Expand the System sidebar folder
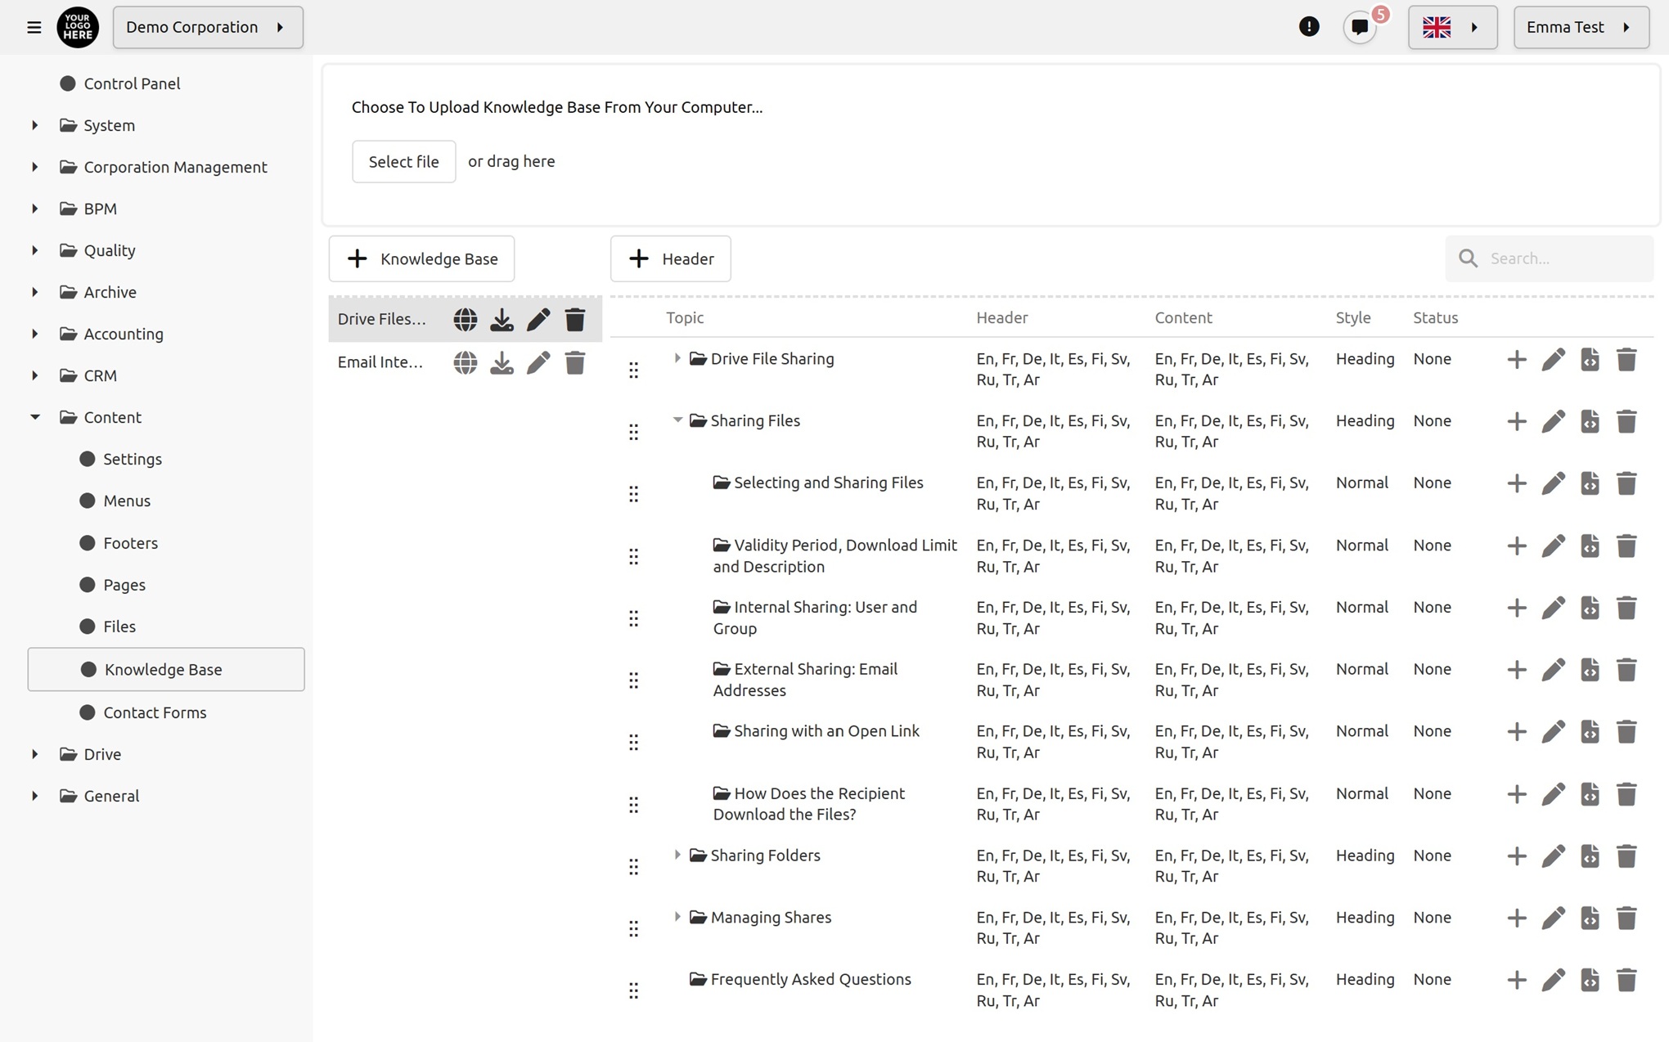The width and height of the screenshot is (1669, 1042). [x=35, y=125]
